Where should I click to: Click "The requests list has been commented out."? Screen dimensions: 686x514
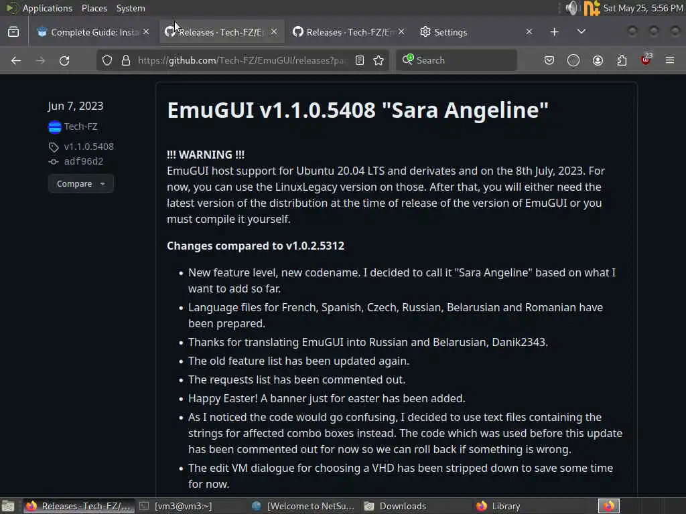(x=297, y=380)
